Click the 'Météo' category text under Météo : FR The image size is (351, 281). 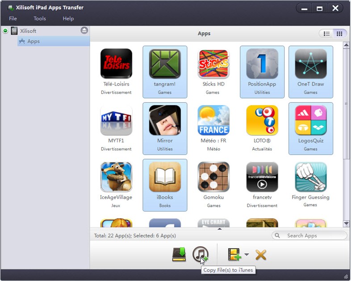[213, 149]
